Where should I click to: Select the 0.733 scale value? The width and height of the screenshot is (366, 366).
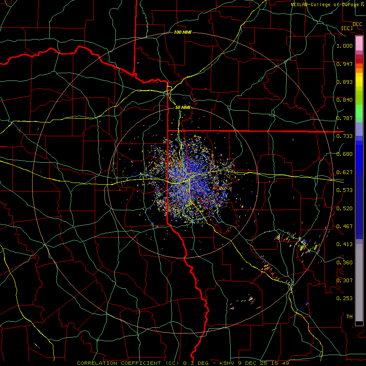click(344, 136)
